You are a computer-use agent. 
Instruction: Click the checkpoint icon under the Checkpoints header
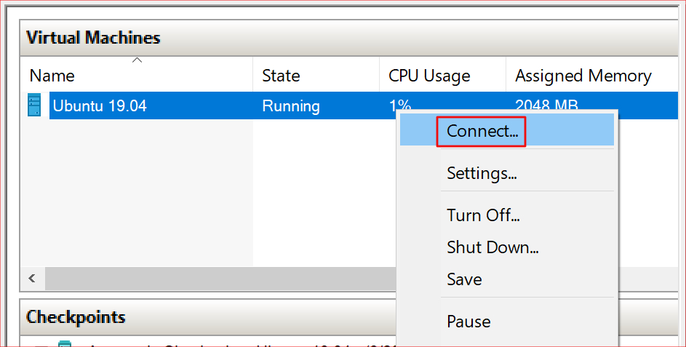coord(65,343)
